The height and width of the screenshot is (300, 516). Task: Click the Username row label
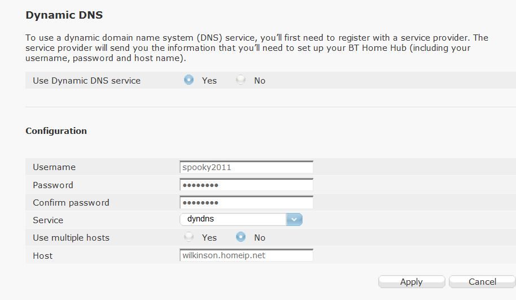54,167
